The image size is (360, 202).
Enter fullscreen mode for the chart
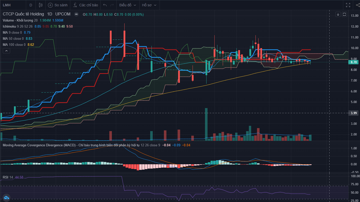click(348, 5)
